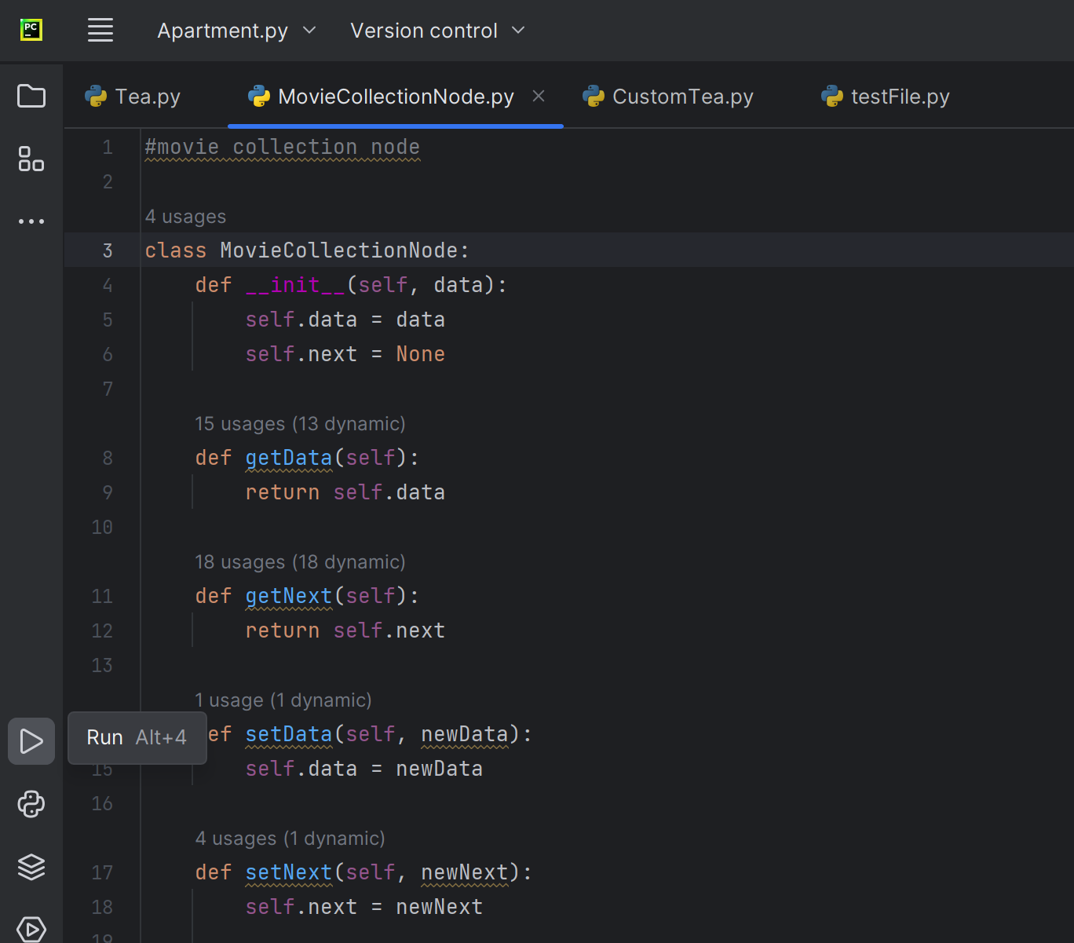1074x943 pixels.
Task: Click the getNext method name
Action: coord(289,596)
